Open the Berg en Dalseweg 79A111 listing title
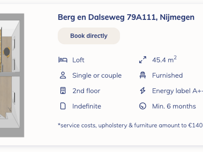The image size is (203, 152). click(x=126, y=17)
